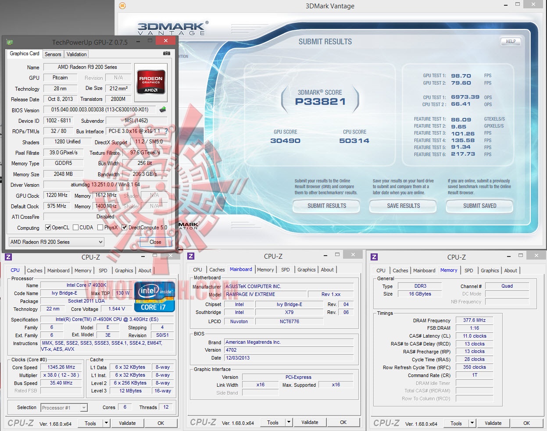Uncheck the OpenCL checkbox
This screenshot has width=547, height=431.
click(x=48, y=228)
